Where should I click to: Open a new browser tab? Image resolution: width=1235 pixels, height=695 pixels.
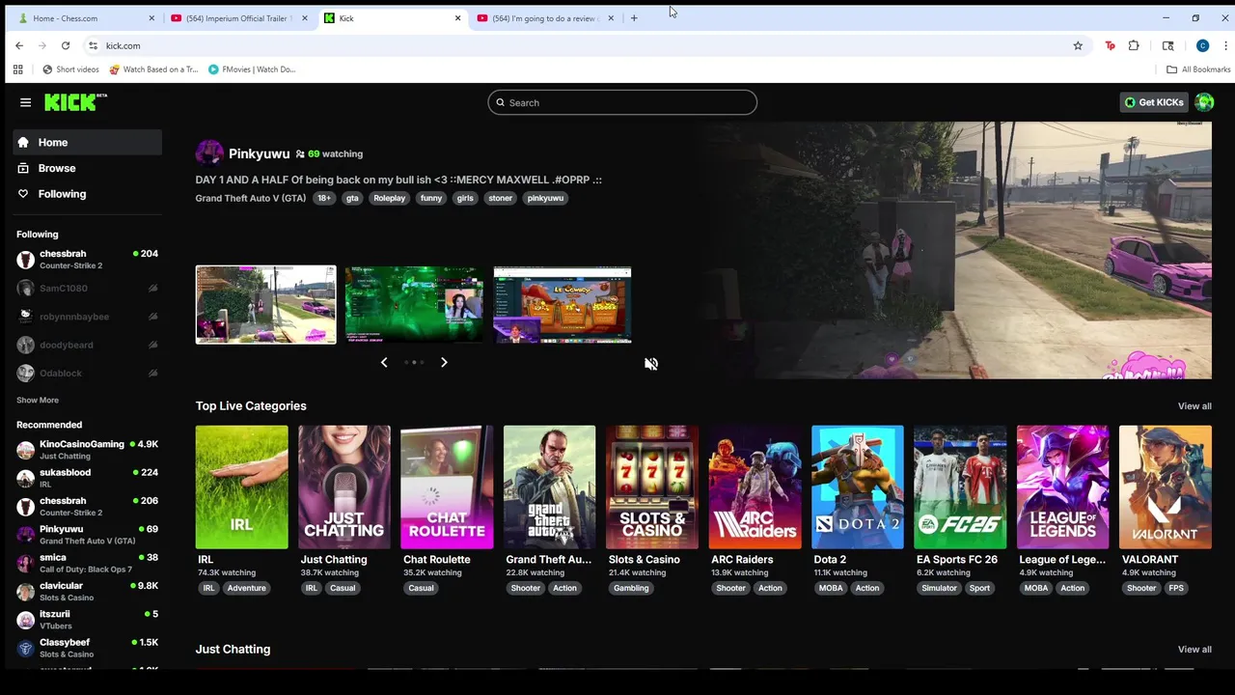tap(634, 18)
